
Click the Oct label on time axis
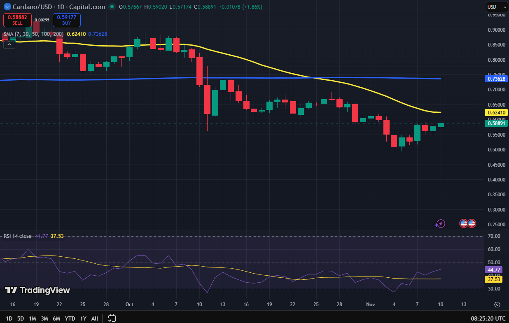pos(129,304)
